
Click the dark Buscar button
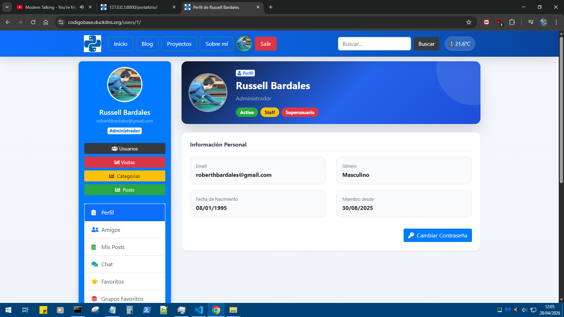point(427,44)
